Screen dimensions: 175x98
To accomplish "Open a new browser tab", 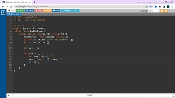I will [35, 2].
